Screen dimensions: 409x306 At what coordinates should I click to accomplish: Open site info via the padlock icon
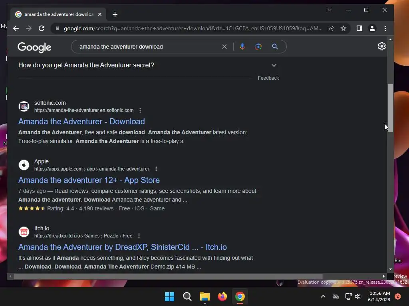tap(58, 28)
